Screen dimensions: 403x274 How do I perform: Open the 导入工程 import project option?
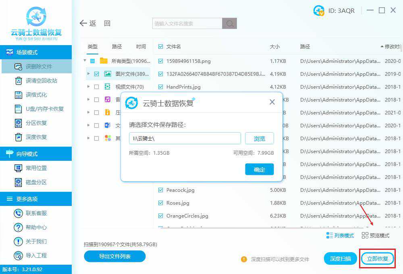pos(36,255)
